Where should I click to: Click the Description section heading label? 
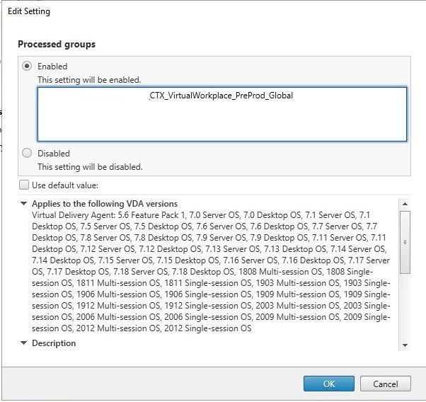54,343
